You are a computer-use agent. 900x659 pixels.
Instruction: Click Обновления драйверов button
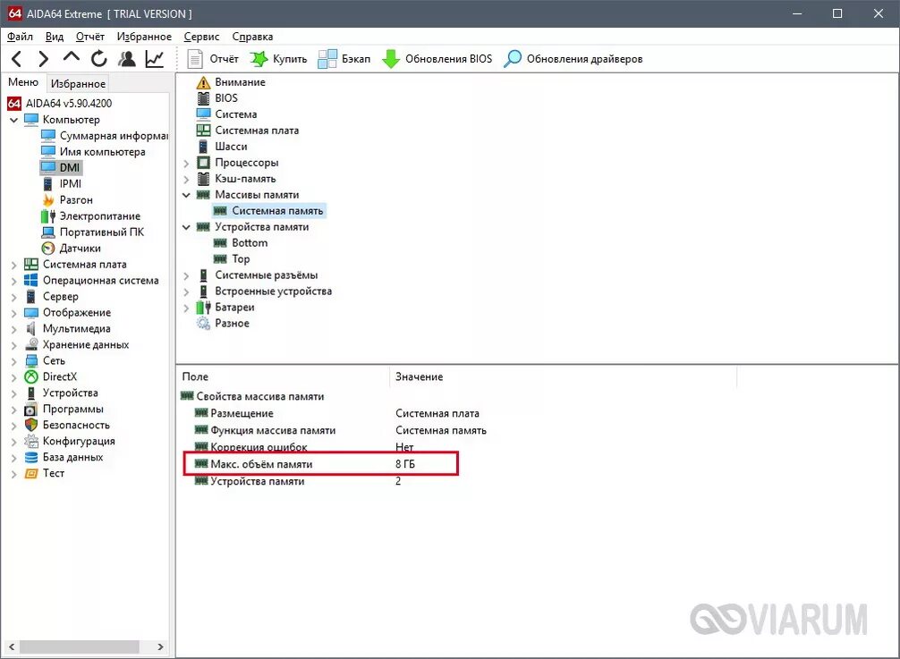pos(573,58)
